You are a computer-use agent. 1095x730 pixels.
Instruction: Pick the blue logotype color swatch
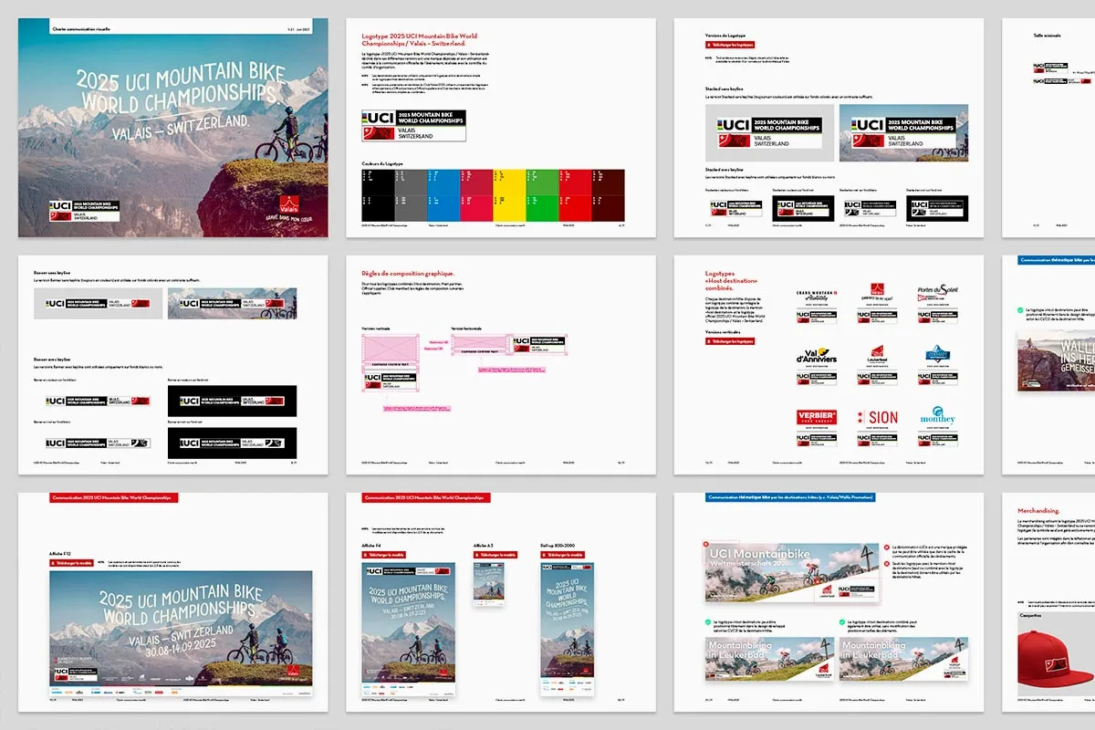443,193
